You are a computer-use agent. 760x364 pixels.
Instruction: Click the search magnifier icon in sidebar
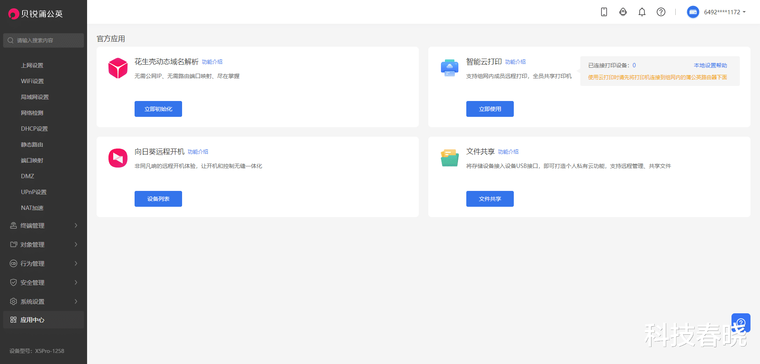[11, 40]
